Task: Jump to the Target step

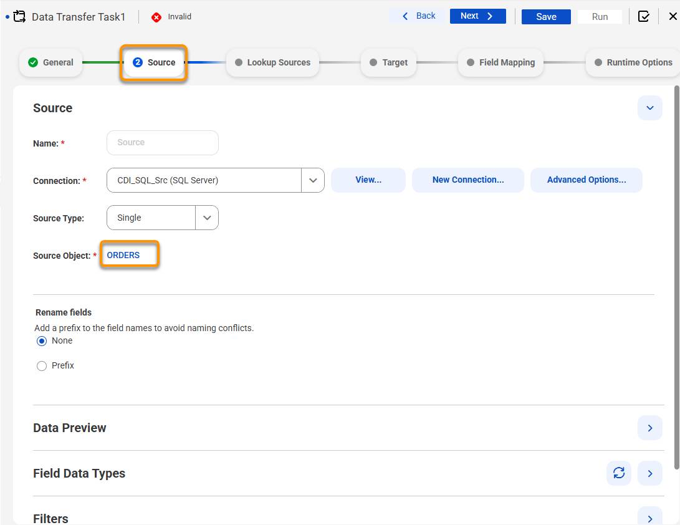Action: pyautogui.click(x=388, y=62)
